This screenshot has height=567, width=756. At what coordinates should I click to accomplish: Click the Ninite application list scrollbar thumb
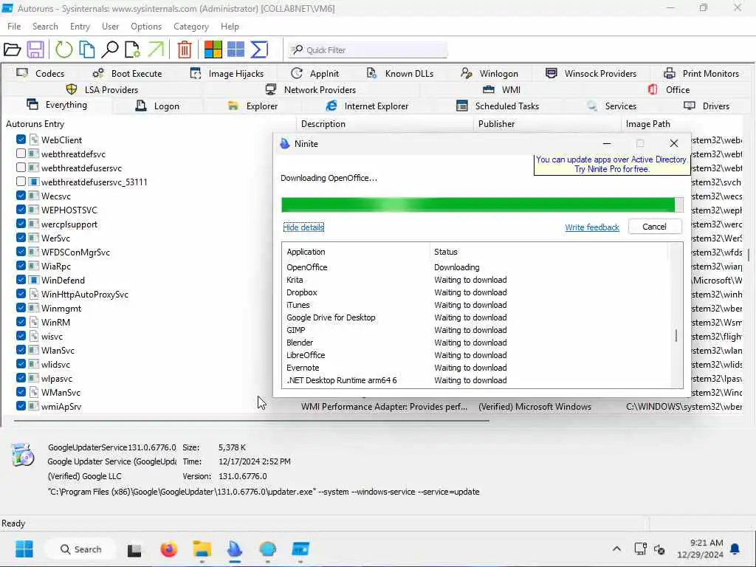(x=676, y=335)
